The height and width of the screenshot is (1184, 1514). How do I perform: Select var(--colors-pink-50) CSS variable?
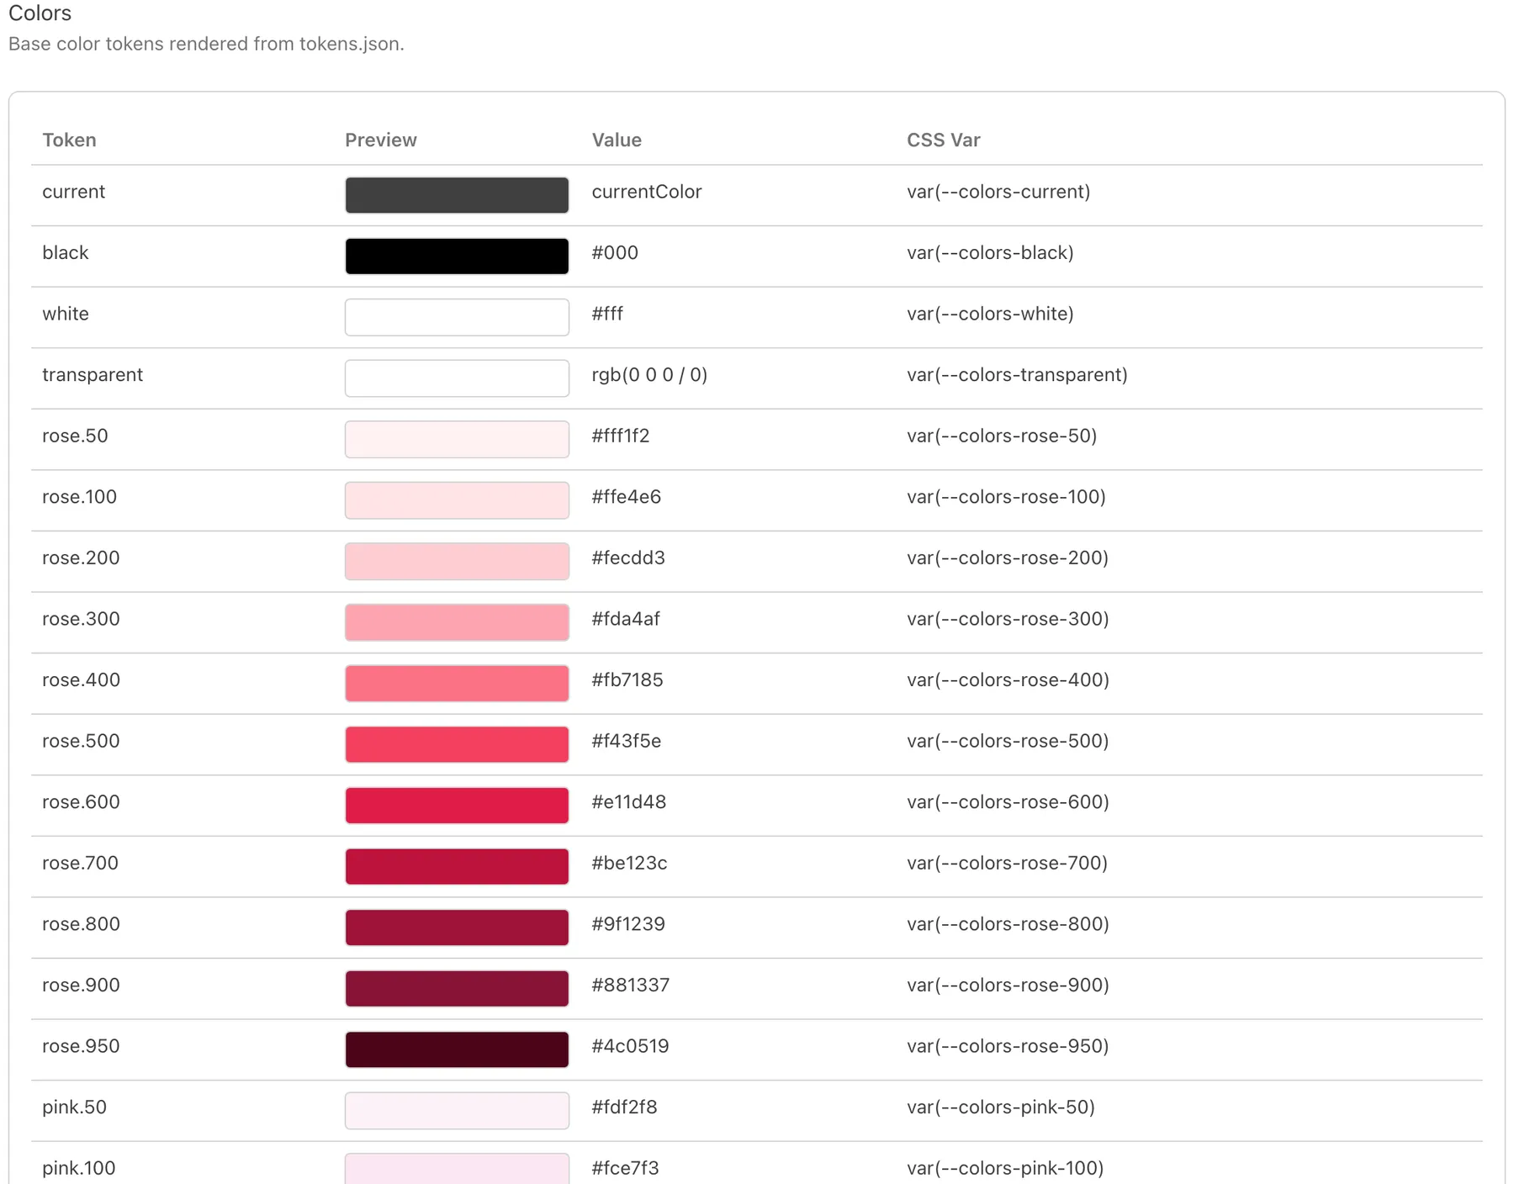pos(1001,1107)
